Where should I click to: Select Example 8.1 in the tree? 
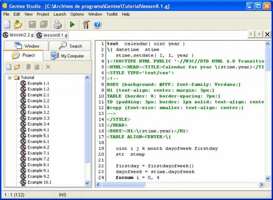pyautogui.click(x=38, y=165)
